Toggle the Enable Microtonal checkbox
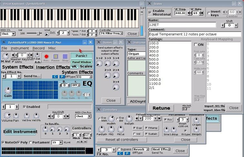The height and width of the screenshot is (157, 244). tap(150, 12)
